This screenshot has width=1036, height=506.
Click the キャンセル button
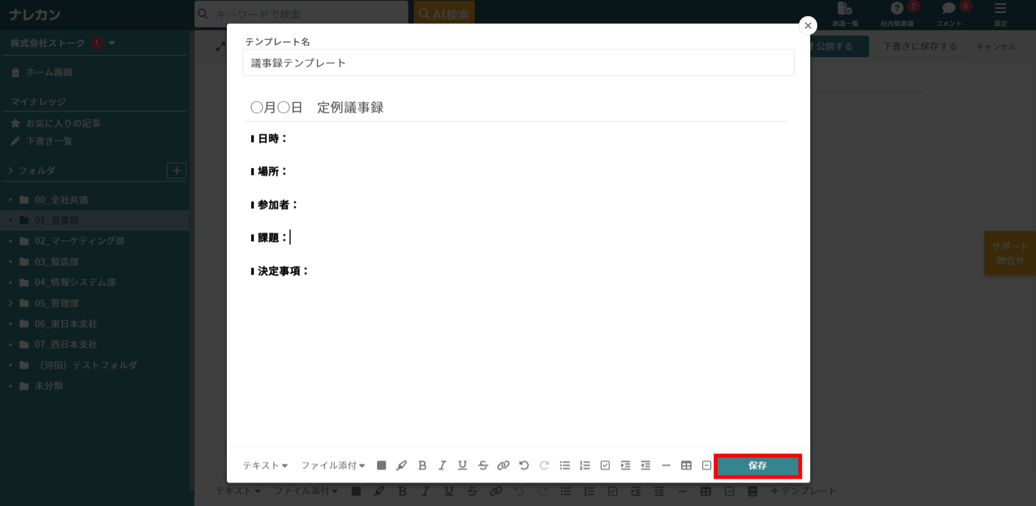pos(996,46)
